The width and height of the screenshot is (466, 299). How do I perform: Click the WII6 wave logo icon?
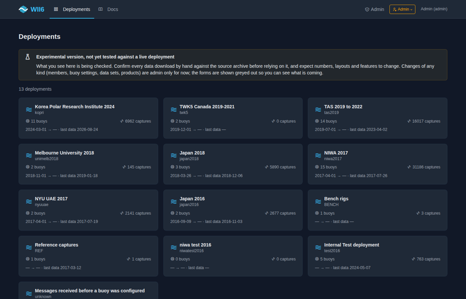coord(23,9)
